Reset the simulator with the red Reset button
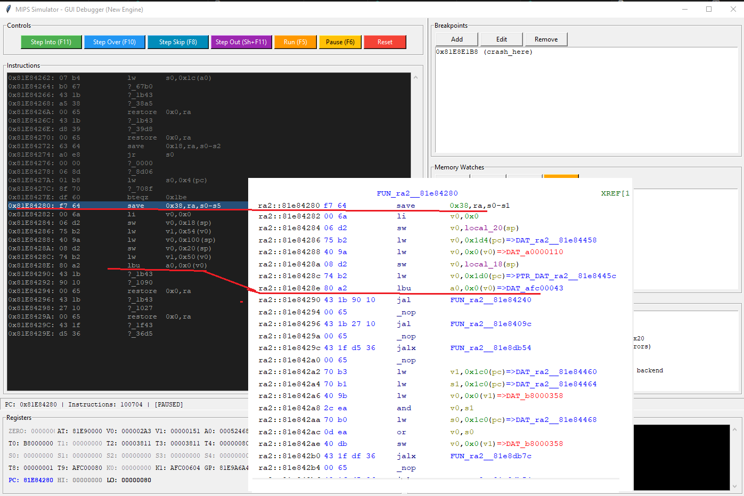The width and height of the screenshot is (744, 496). (385, 42)
